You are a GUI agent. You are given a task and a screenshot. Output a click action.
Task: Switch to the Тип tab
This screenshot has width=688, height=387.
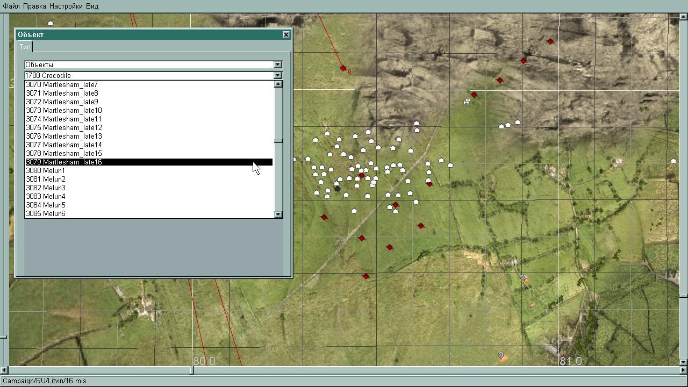pos(25,47)
